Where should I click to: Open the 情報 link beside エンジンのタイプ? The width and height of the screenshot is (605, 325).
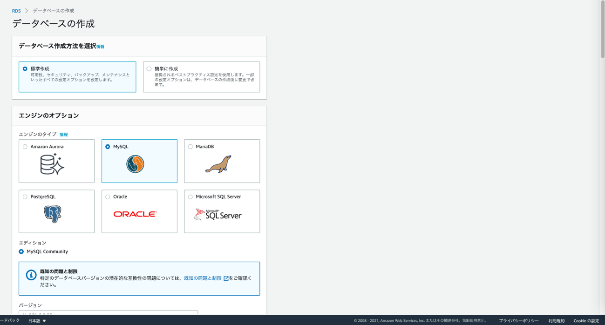click(63, 135)
